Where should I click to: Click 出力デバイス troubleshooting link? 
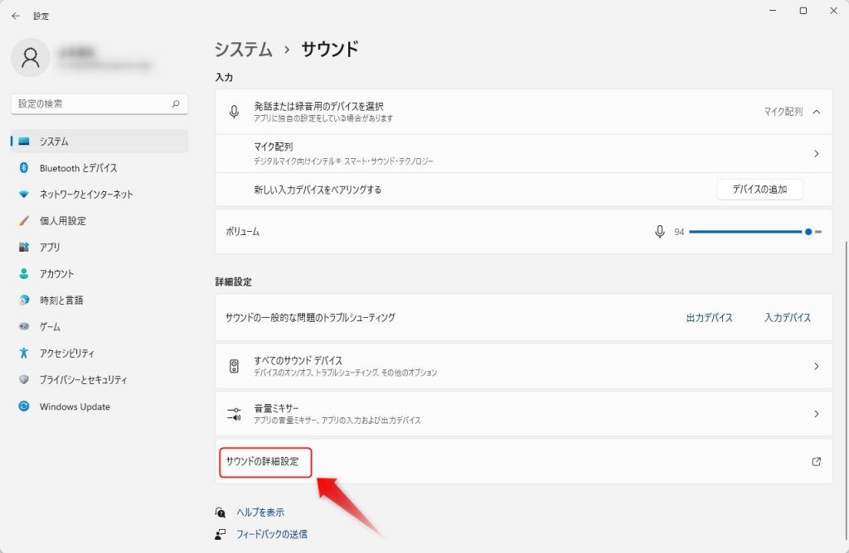[x=710, y=318]
